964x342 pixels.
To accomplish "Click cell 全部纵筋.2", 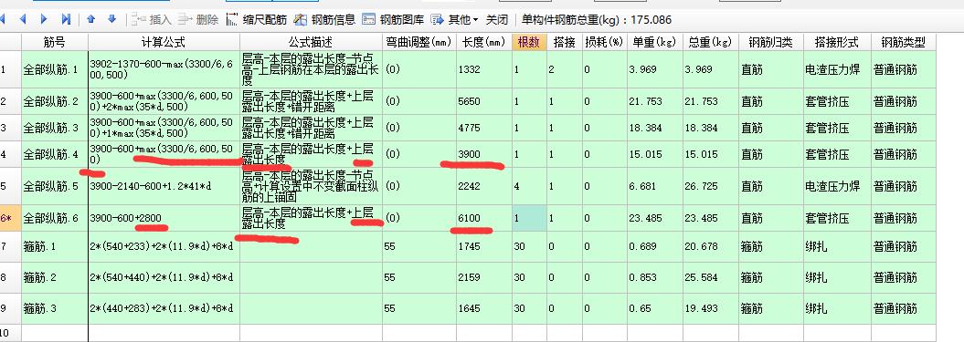I will tap(55, 101).
